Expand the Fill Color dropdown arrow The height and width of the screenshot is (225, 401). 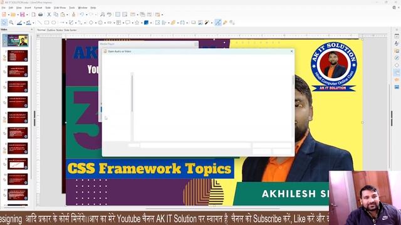point(33,23)
